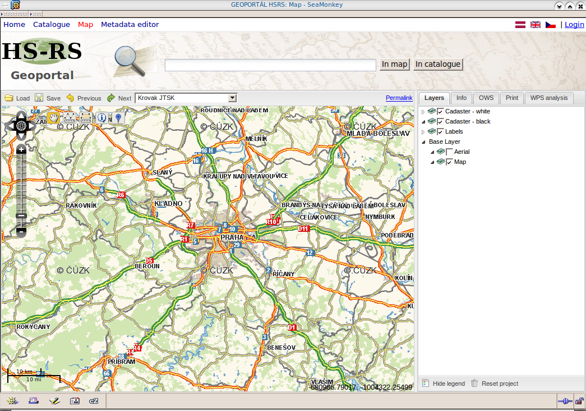Uncheck the Labels layer checkbox

pyautogui.click(x=440, y=132)
